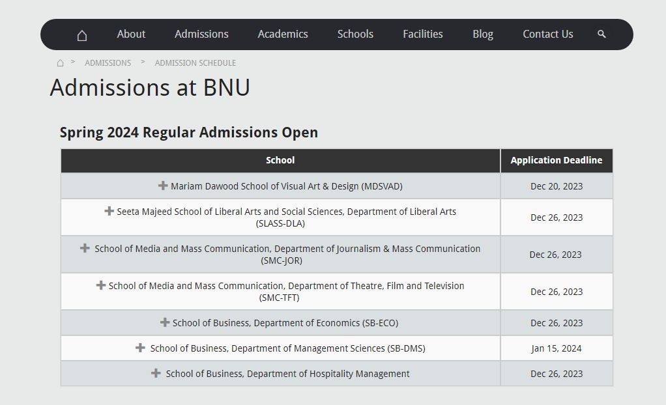Open the Contact Us page
Viewport: 666px width, 405px height.
548,34
